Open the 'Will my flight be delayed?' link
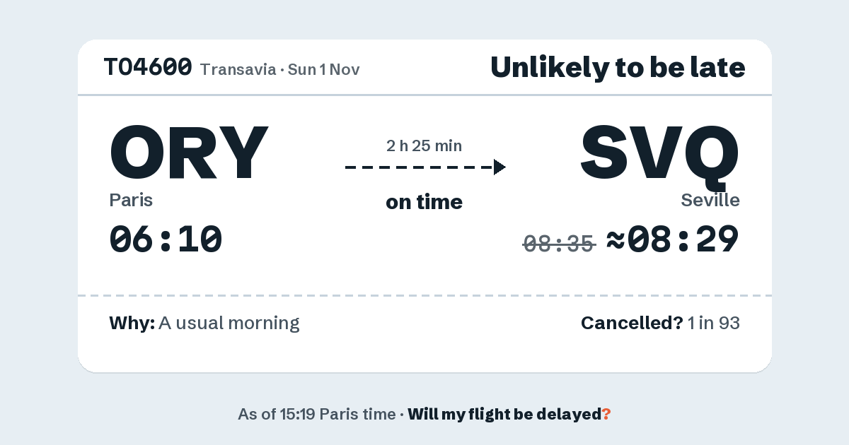849x445 pixels. coord(509,414)
